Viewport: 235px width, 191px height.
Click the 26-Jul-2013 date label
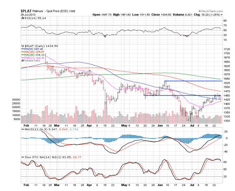pyautogui.click(x=28, y=15)
